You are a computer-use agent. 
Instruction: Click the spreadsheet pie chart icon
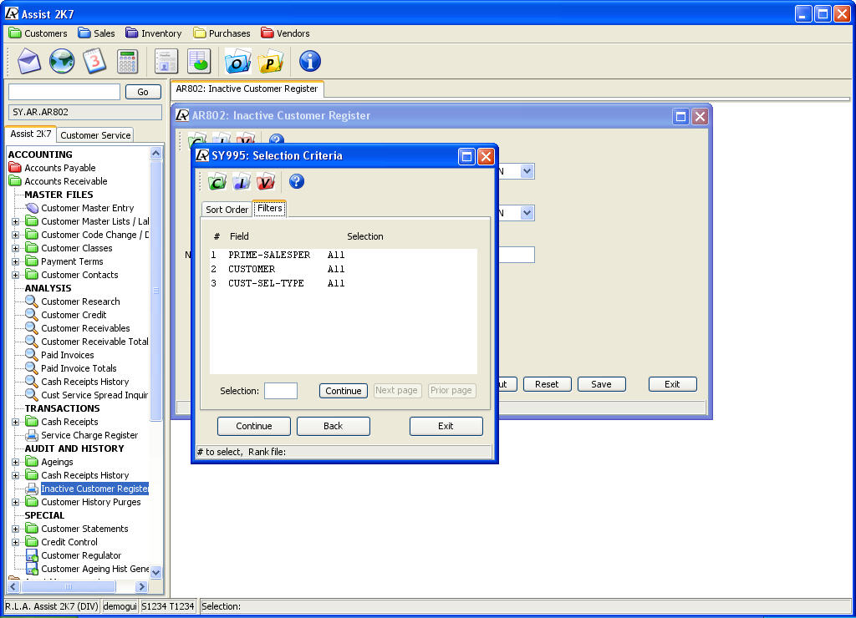(x=199, y=61)
